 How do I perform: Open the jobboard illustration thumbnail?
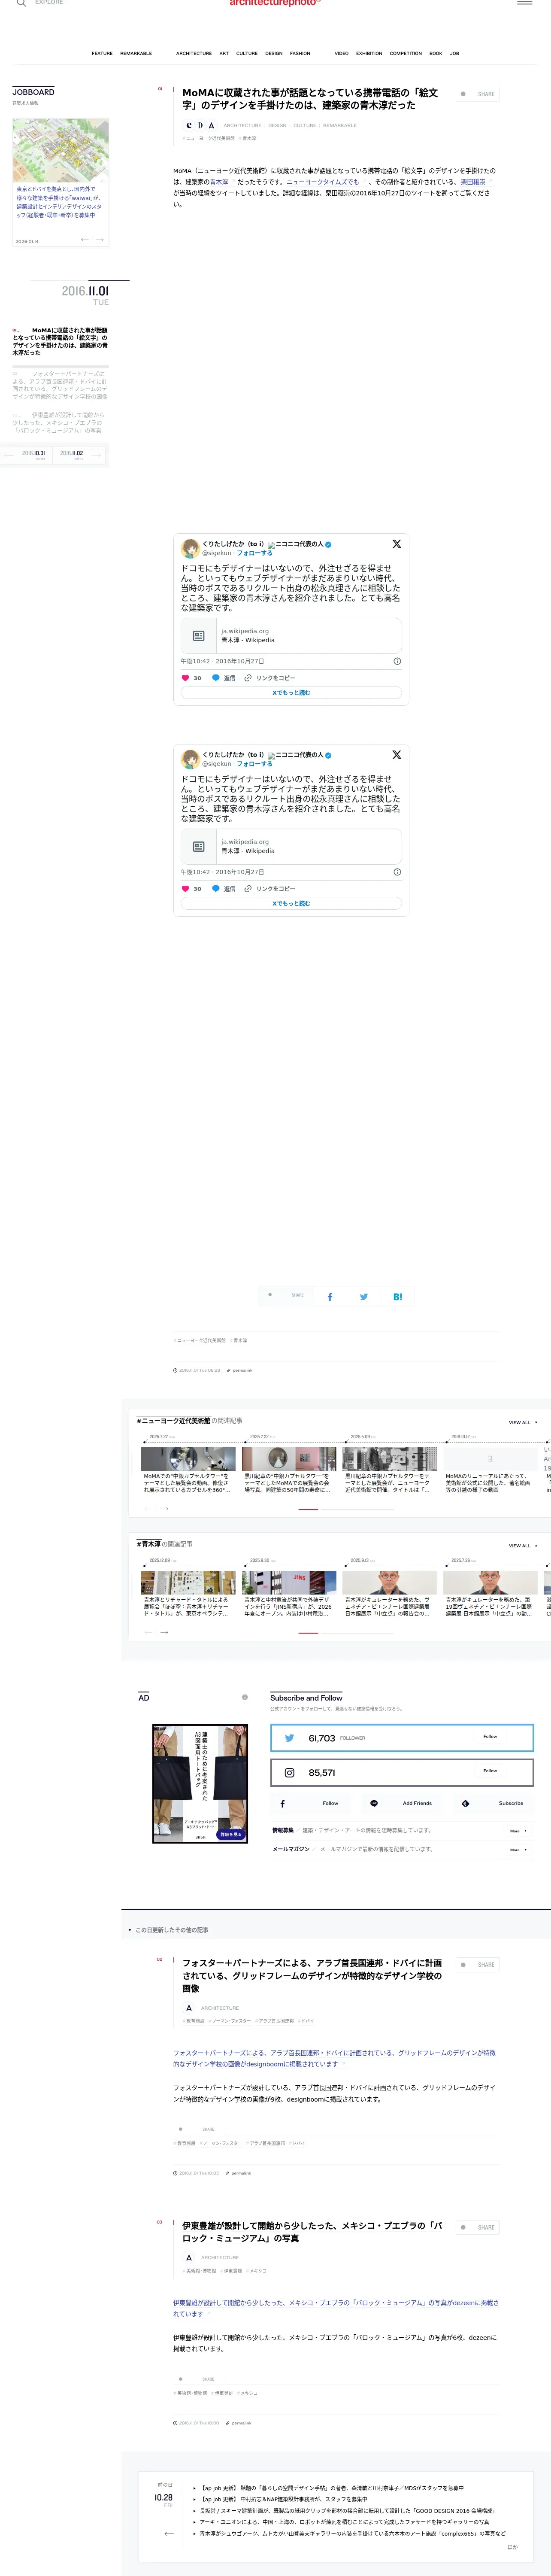[x=60, y=151]
